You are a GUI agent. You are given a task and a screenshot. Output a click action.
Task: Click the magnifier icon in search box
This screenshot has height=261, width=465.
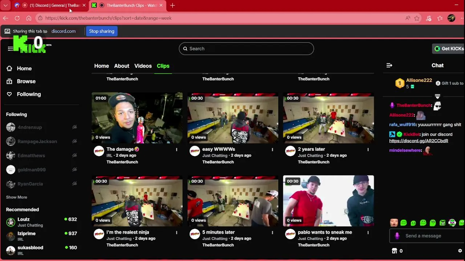(185, 49)
